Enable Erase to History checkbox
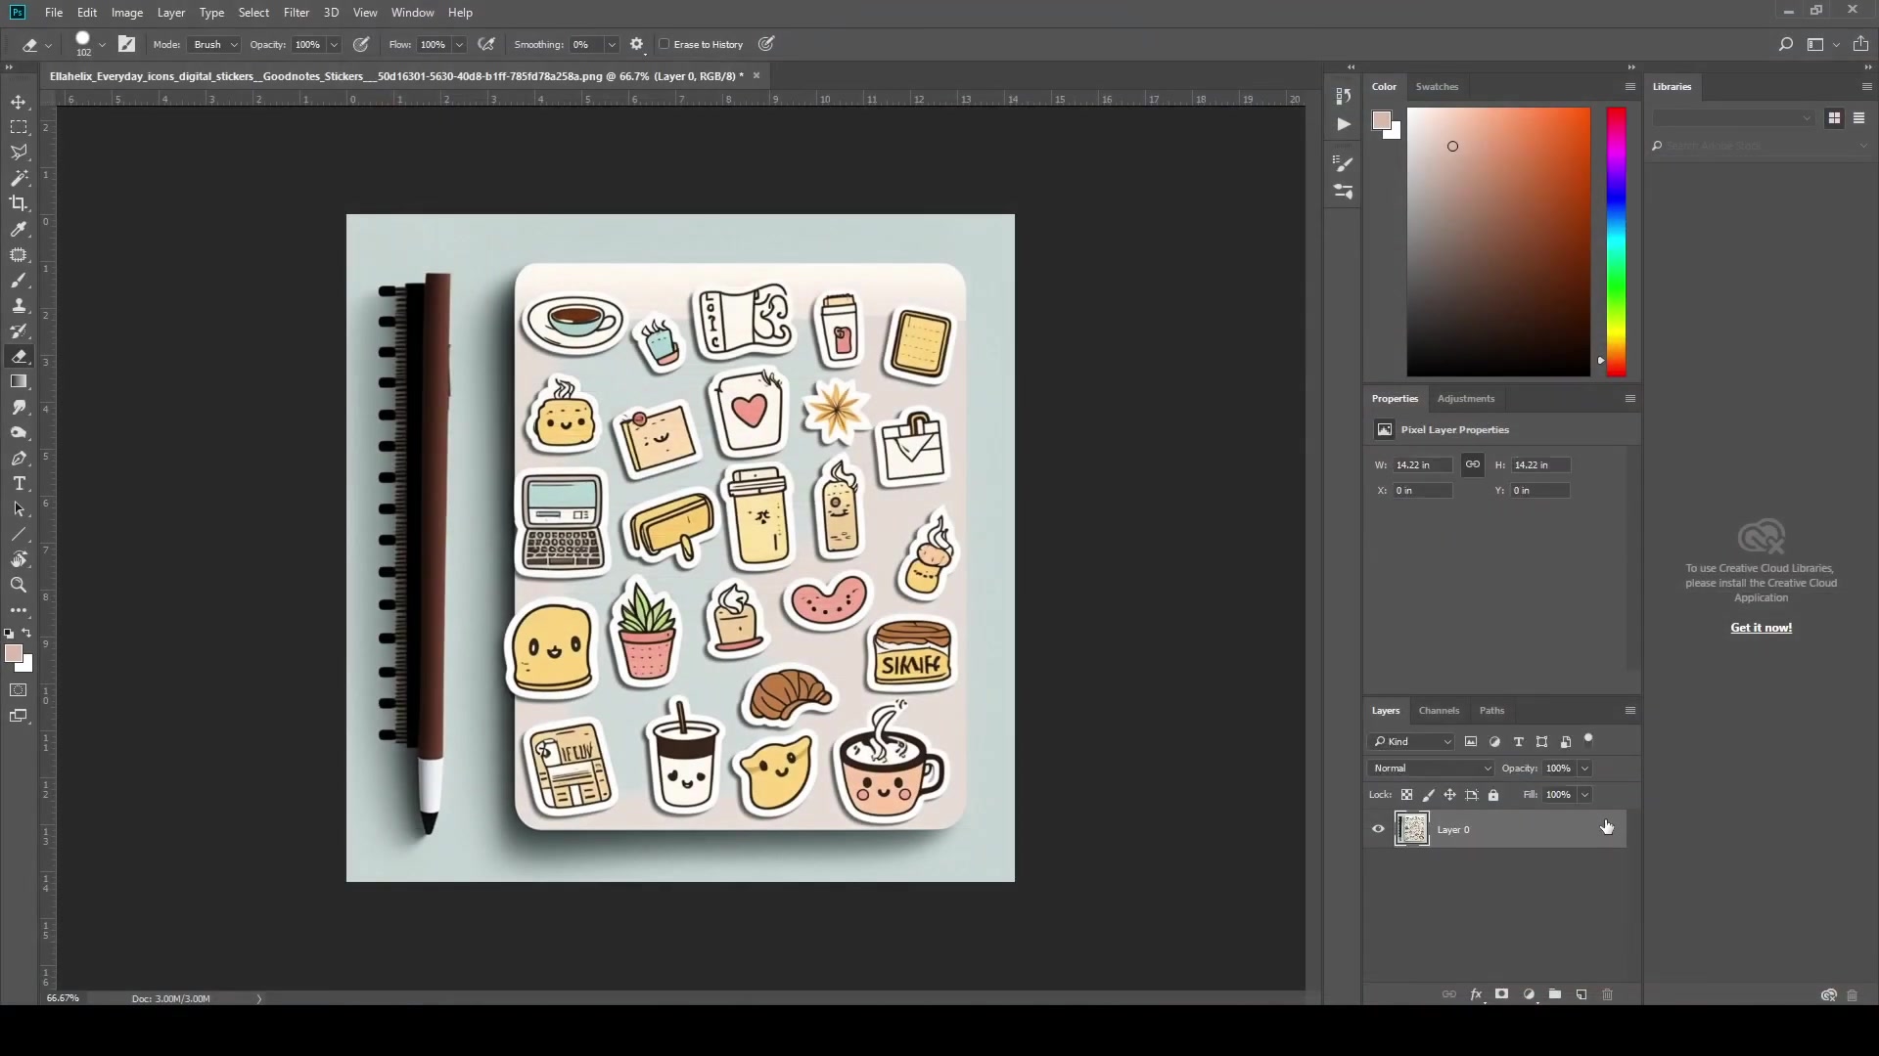 (x=665, y=44)
